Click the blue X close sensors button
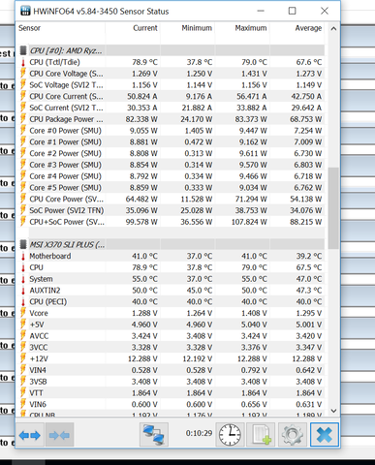The width and height of the screenshot is (375, 465). tap(325, 435)
